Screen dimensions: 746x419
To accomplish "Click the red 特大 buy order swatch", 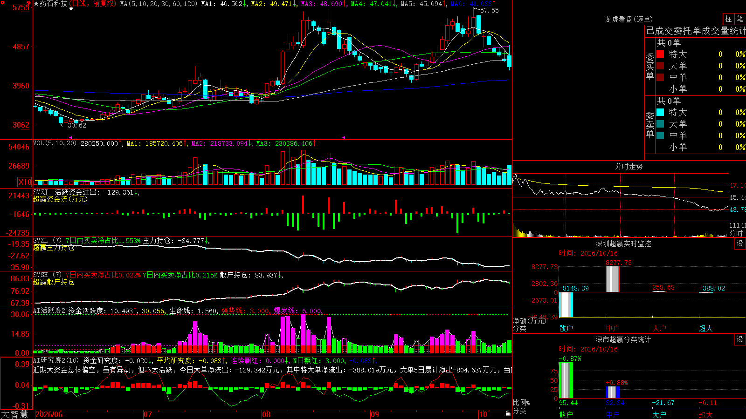I will tap(660, 54).
